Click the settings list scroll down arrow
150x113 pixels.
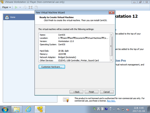pyautogui.click(x=111, y=60)
